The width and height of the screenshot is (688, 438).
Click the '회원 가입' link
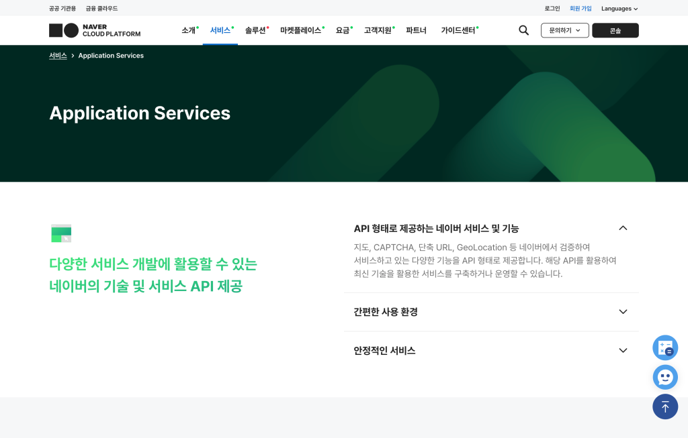pos(580,9)
